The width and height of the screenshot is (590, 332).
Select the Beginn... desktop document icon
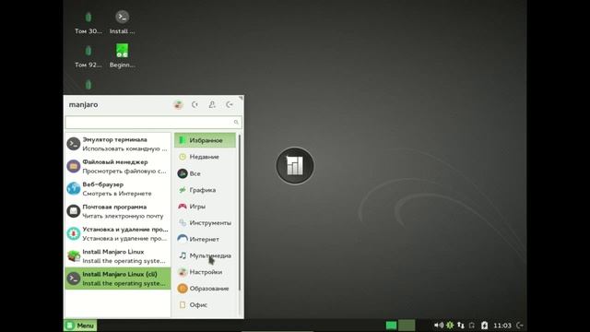point(123,56)
